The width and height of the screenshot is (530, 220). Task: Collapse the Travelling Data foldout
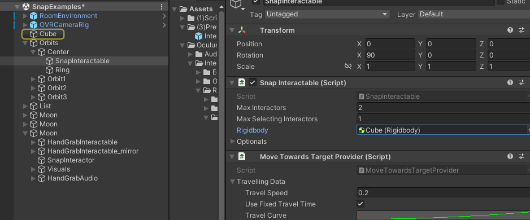pos(233,182)
